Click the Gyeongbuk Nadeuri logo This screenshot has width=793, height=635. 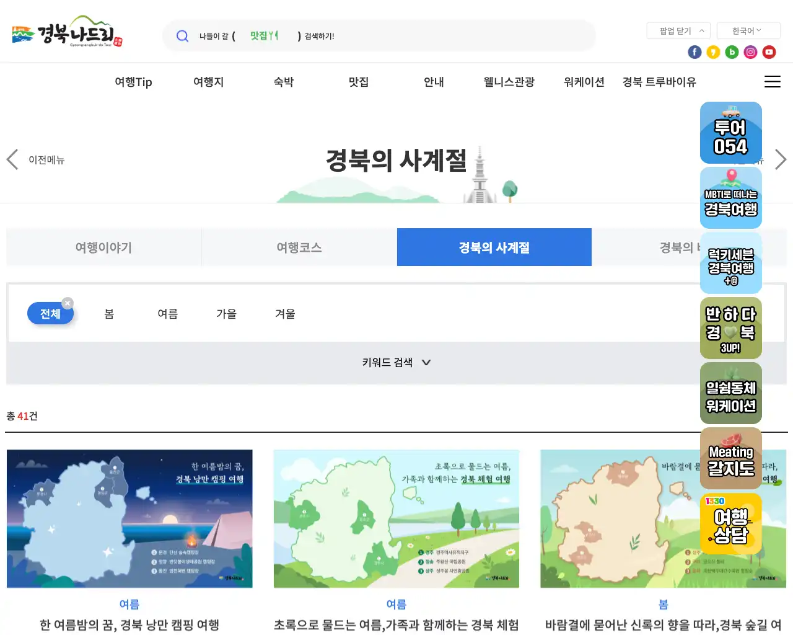[x=67, y=32]
